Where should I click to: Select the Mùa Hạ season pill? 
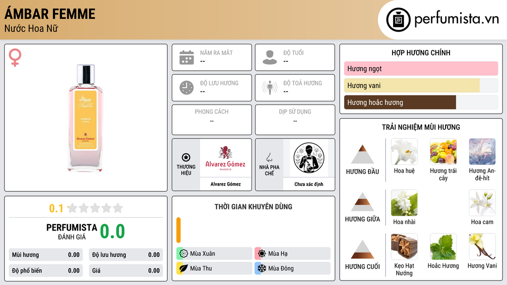click(293, 254)
